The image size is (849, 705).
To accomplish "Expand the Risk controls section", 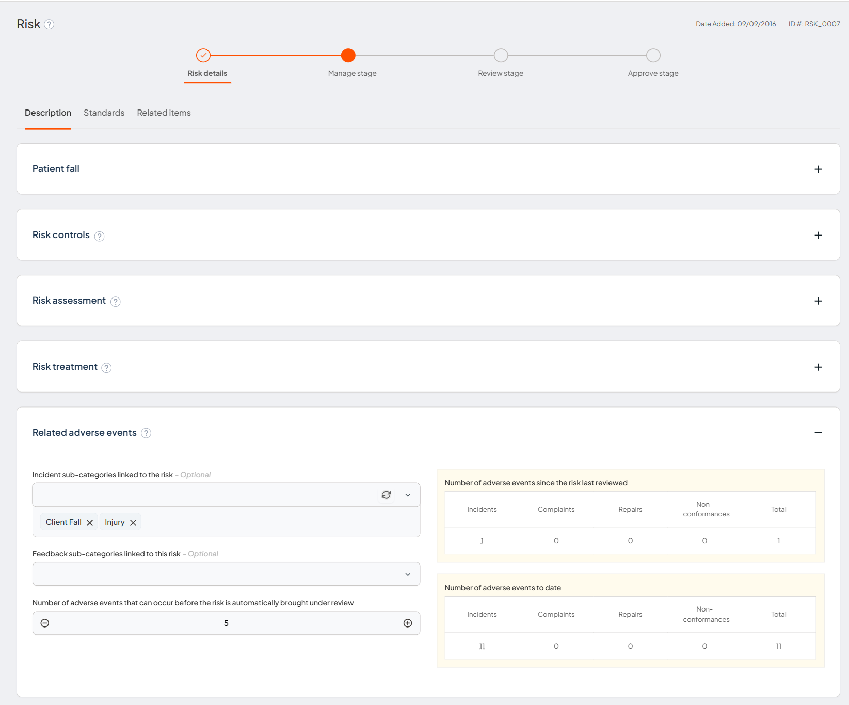I will tap(818, 236).
